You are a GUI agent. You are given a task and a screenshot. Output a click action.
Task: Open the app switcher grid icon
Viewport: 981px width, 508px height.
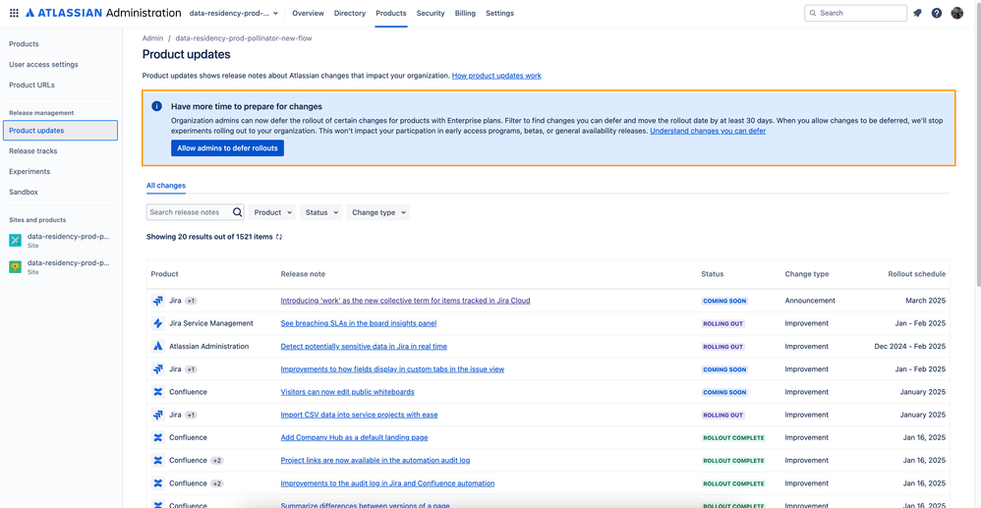14,13
